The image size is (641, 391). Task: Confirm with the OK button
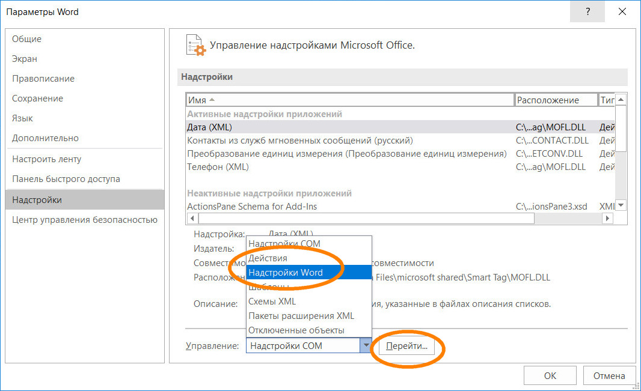coord(550,375)
